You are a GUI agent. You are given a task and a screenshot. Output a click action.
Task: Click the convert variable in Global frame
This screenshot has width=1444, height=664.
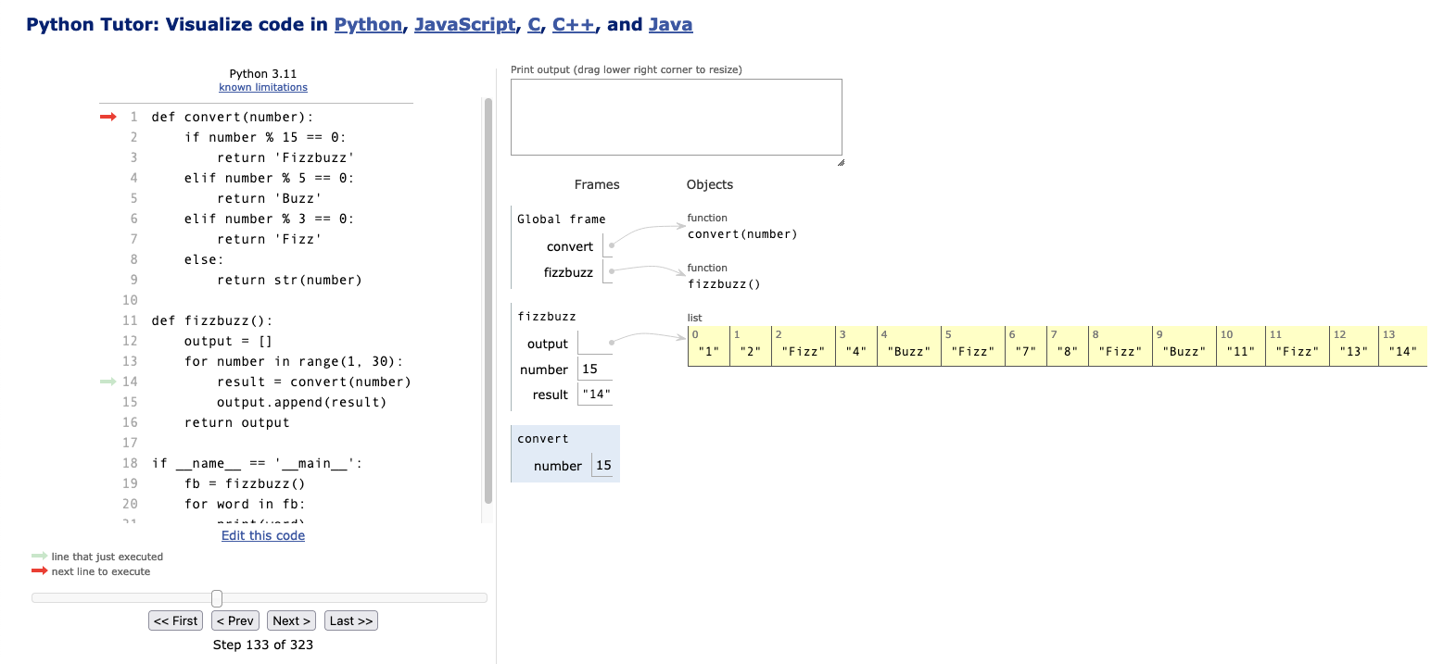[570, 246]
